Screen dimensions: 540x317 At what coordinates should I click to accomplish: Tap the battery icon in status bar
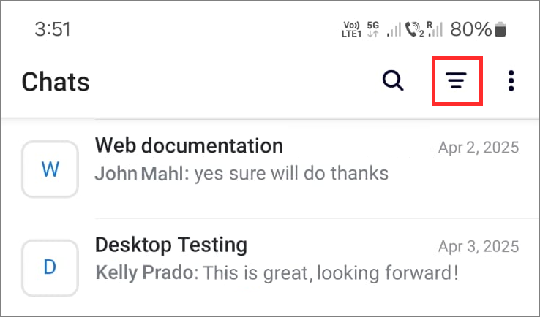tap(500, 29)
